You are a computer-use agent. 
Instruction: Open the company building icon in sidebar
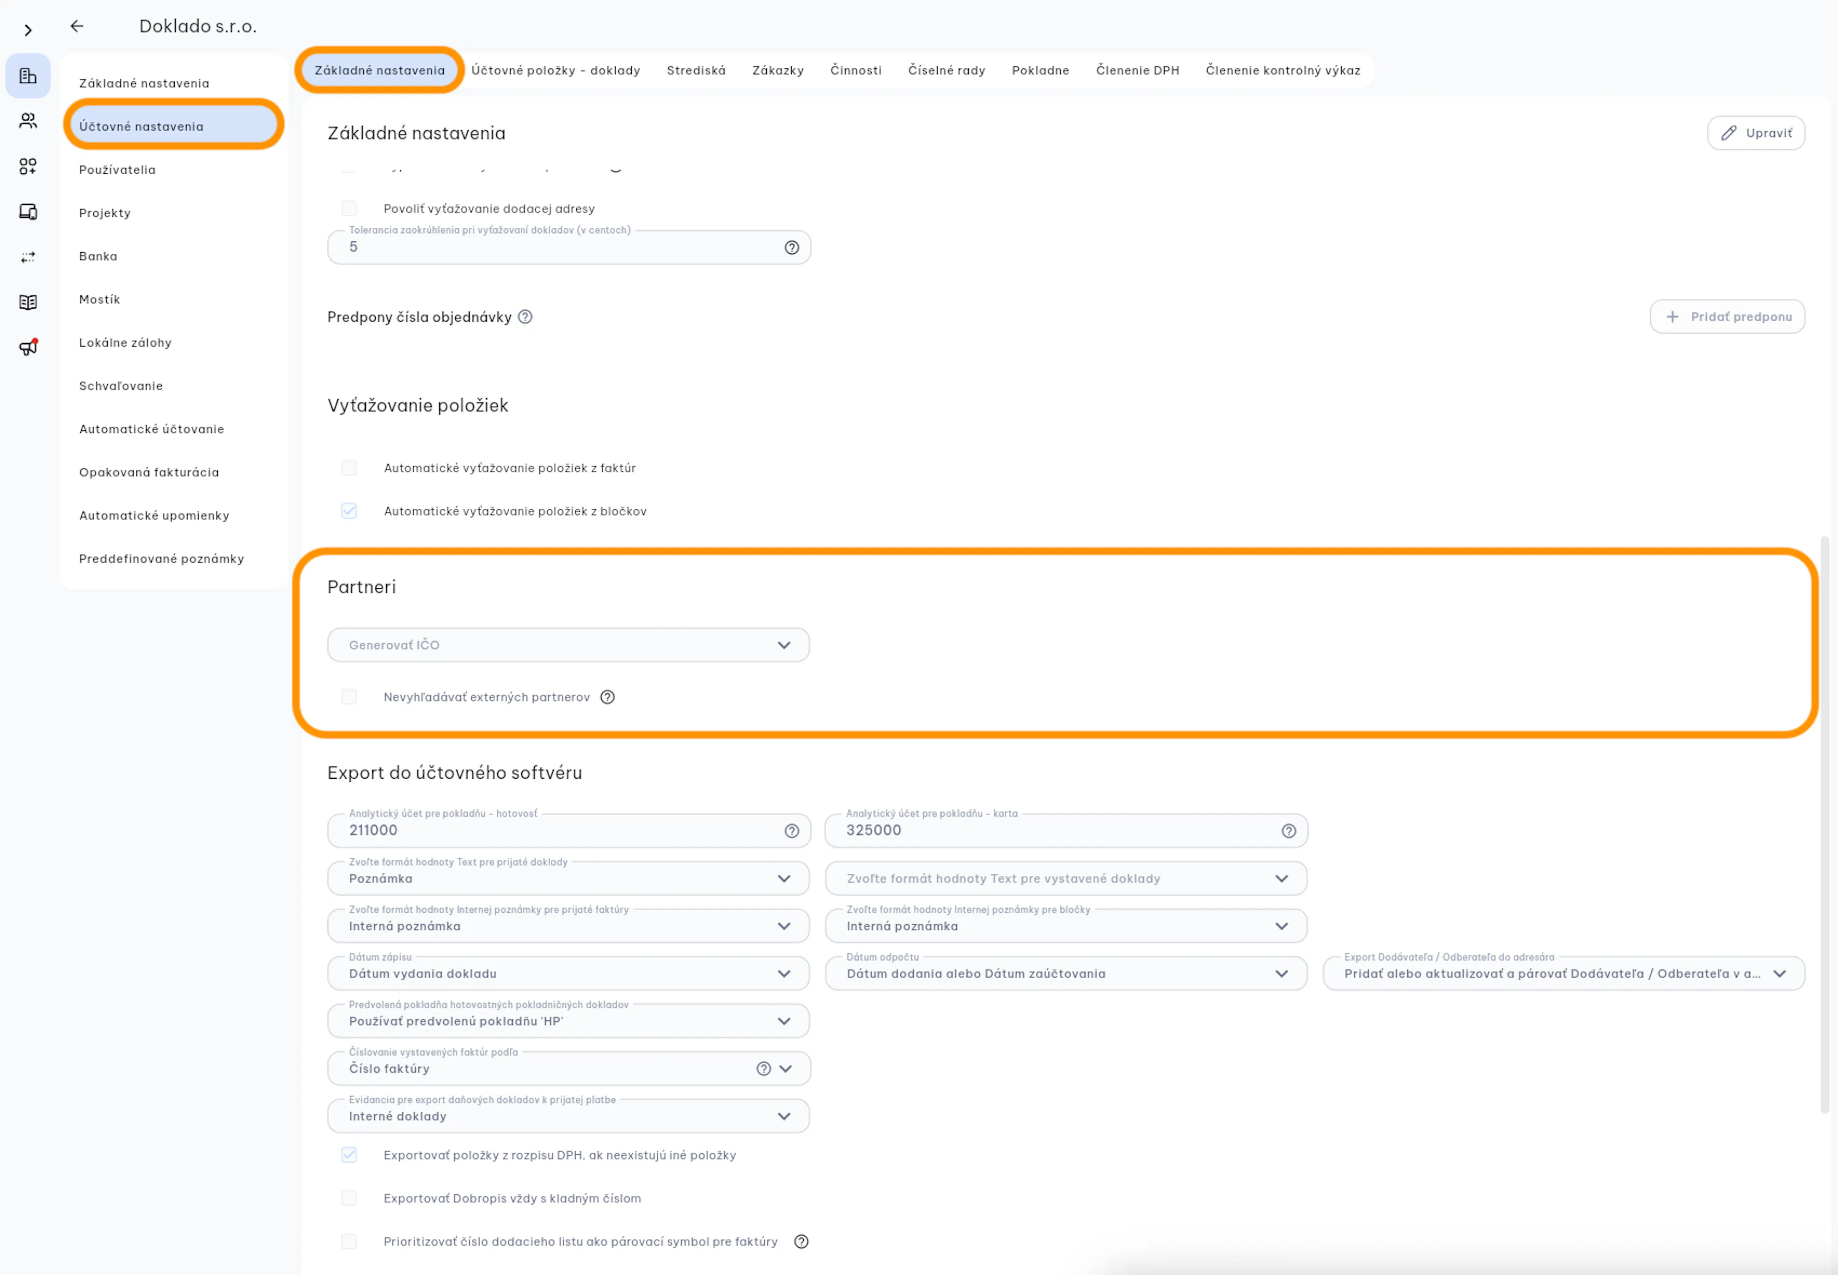pyautogui.click(x=28, y=76)
